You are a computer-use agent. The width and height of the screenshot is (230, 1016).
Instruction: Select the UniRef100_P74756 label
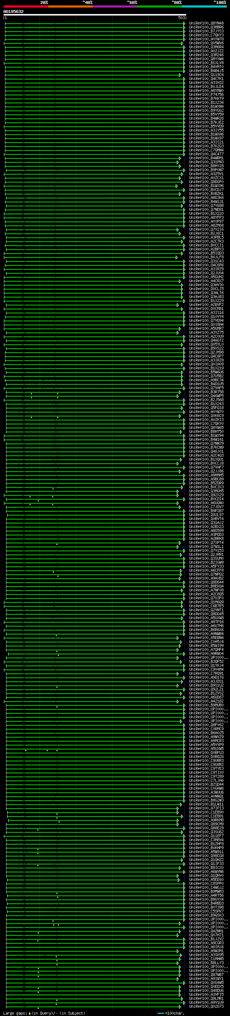206,95
